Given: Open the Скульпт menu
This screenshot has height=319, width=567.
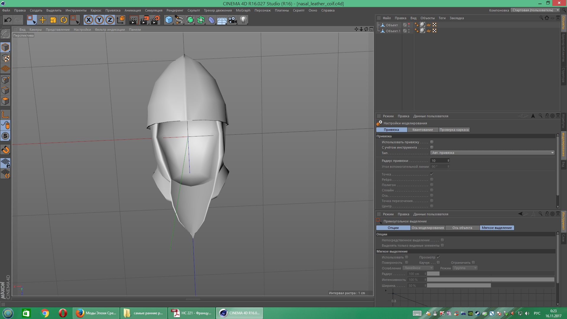Looking at the screenshot, I should tap(194, 10).
